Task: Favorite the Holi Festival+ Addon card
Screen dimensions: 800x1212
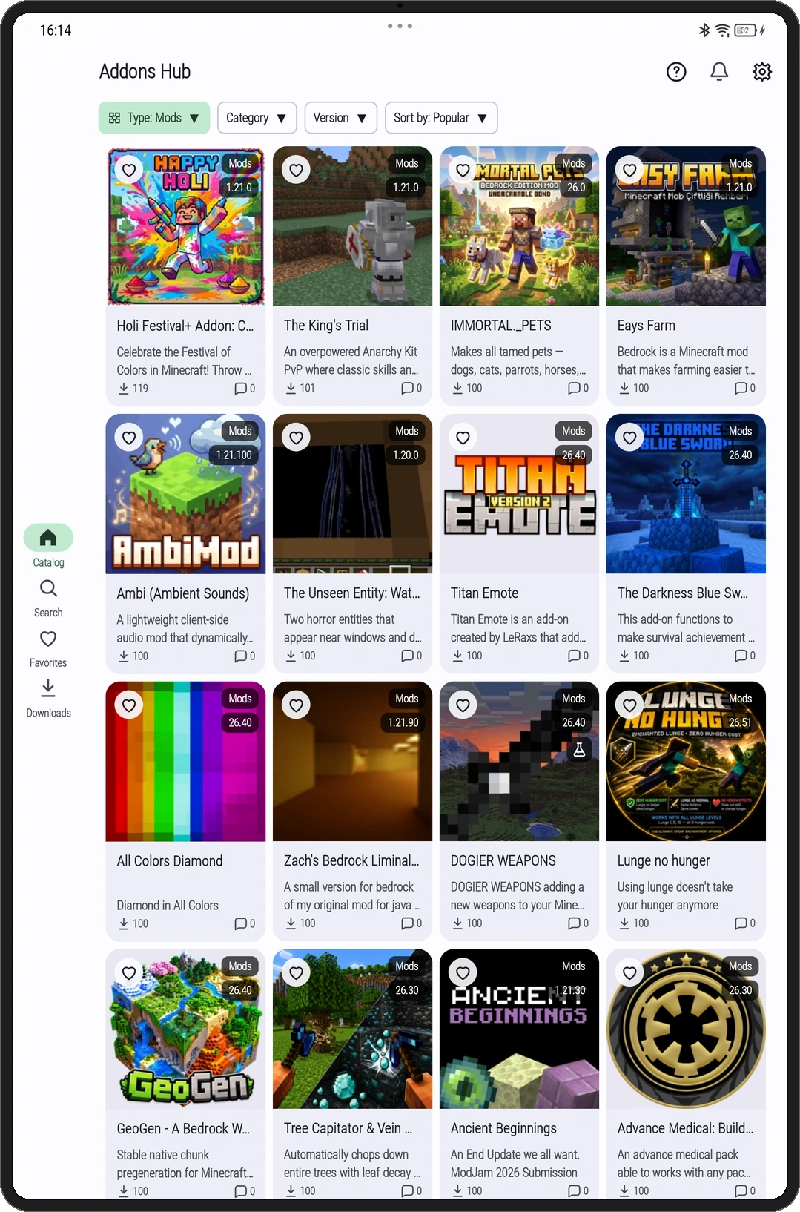Action: [129, 170]
